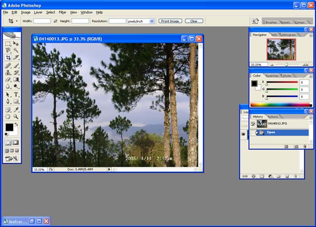The height and width of the screenshot is (227, 316).
Task: Open the Crop tool preset picker arrow
Action: (x=17, y=21)
